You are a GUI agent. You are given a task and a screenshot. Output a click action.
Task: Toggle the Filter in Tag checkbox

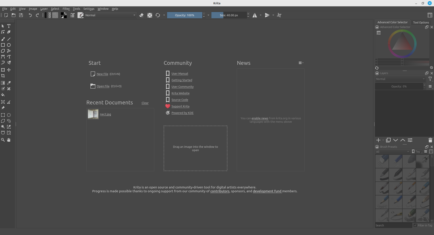(415, 225)
